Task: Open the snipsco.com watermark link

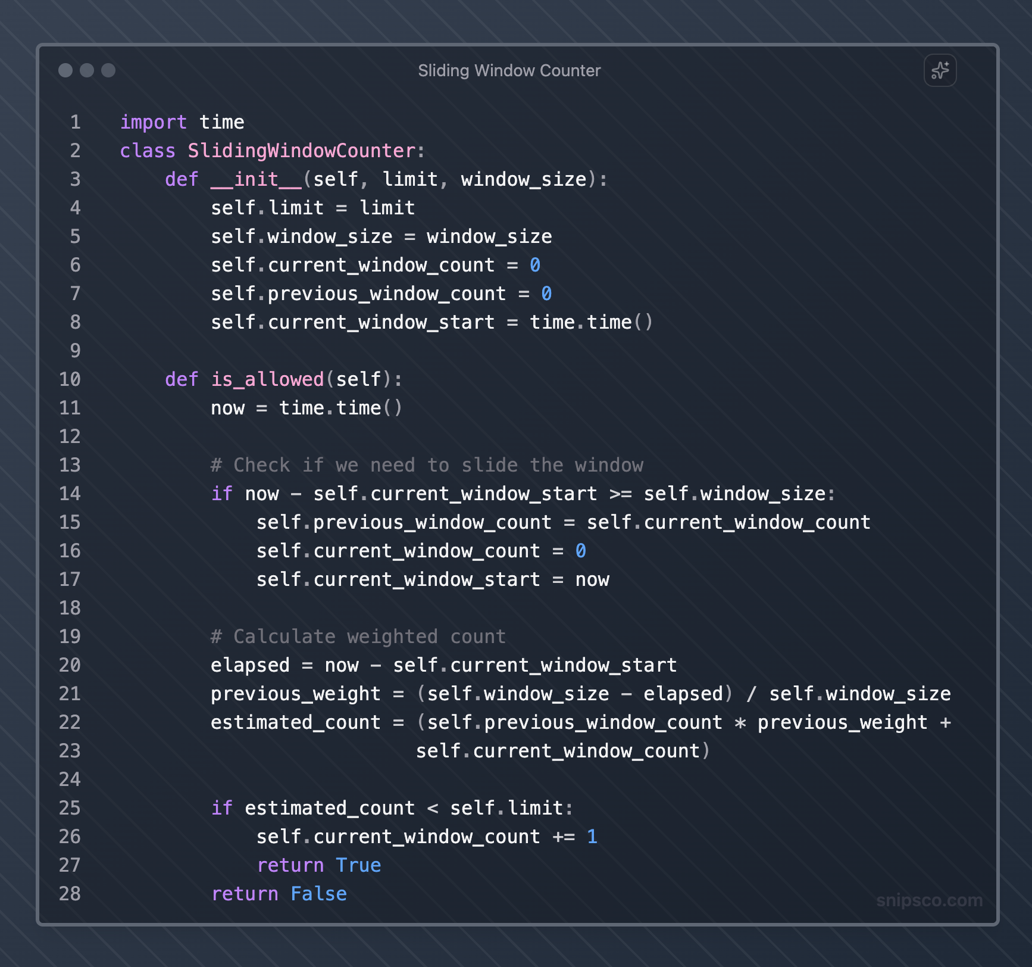Action: pos(928,900)
